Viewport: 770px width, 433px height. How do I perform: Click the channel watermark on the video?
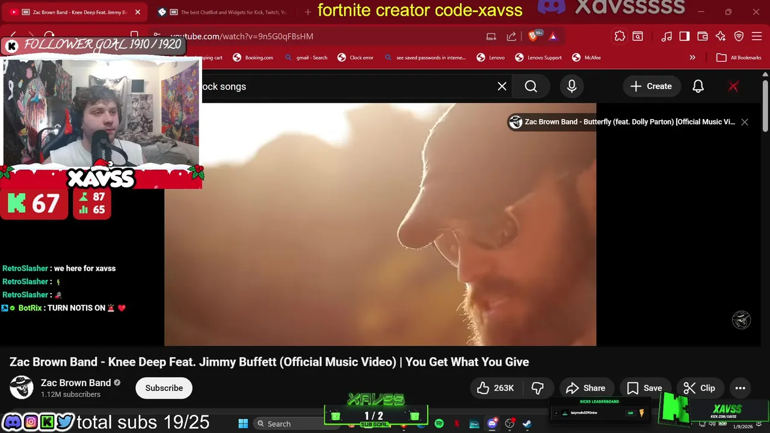coord(741,320)
